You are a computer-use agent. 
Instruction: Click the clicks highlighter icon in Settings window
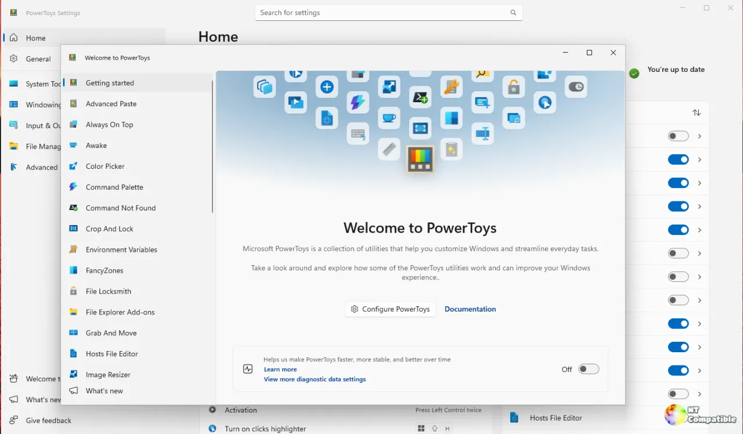pos(212,429)
